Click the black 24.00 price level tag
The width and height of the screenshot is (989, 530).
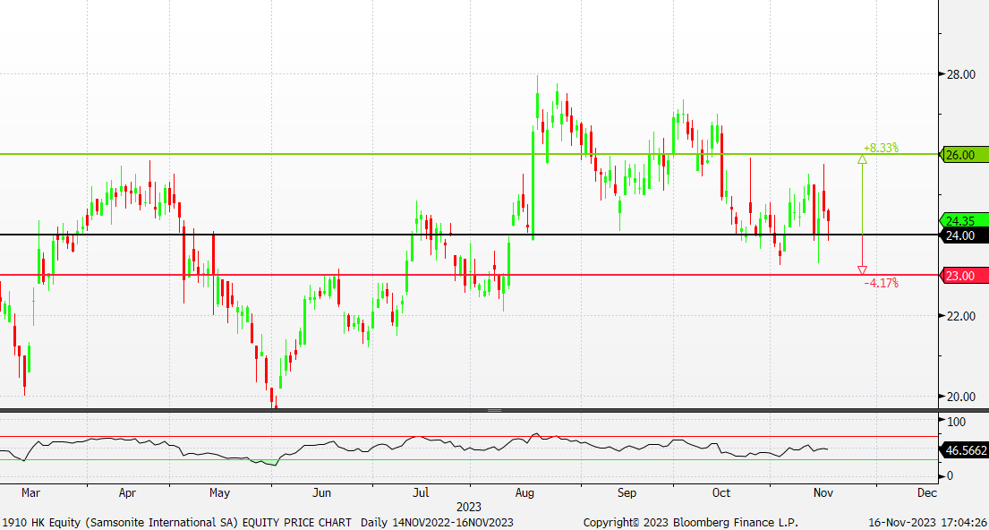(x=963, y=235)
